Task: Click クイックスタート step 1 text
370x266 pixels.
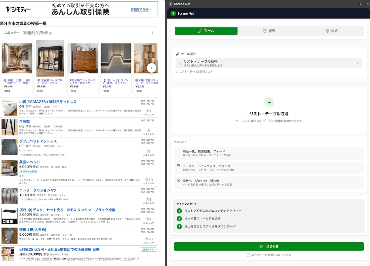Action: (x=213, y=211)
